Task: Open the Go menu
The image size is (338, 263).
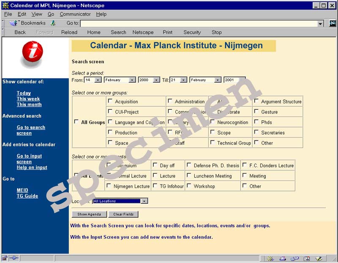Action: point(51,14)
